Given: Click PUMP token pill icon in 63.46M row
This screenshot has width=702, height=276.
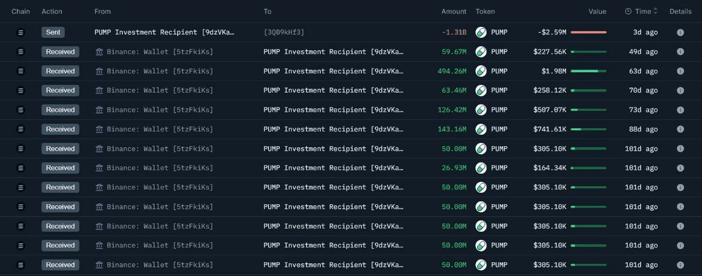Looking at the screenshot, I should pos(481,90).
